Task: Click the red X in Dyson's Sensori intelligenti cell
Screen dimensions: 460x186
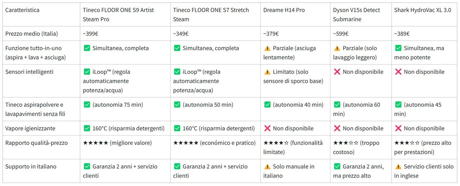Action: pyautogui.click(x=337, y=72)
